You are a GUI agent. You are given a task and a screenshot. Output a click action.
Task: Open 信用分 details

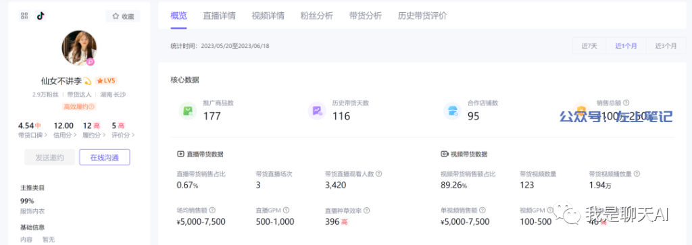coord(65,135)
